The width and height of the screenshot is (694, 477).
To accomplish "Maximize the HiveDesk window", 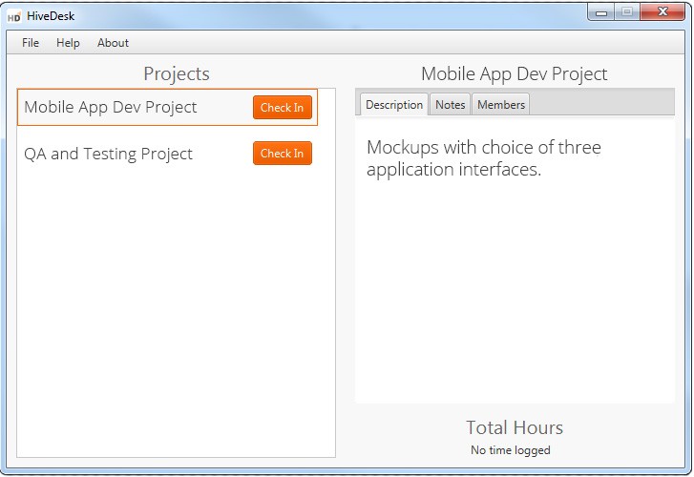I will pos(626,12).
